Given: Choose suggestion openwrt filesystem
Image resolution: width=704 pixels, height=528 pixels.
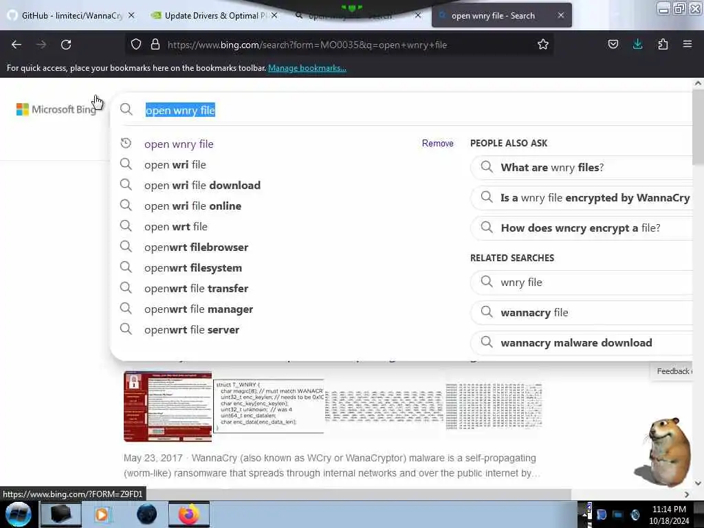Looking at the screenshot, I should click(x=193, y=268).
